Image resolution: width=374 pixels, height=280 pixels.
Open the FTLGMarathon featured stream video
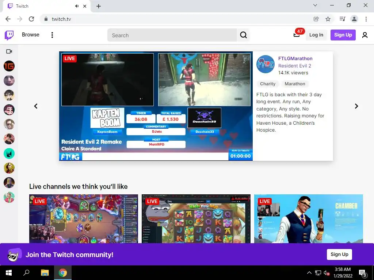point(156,106)
